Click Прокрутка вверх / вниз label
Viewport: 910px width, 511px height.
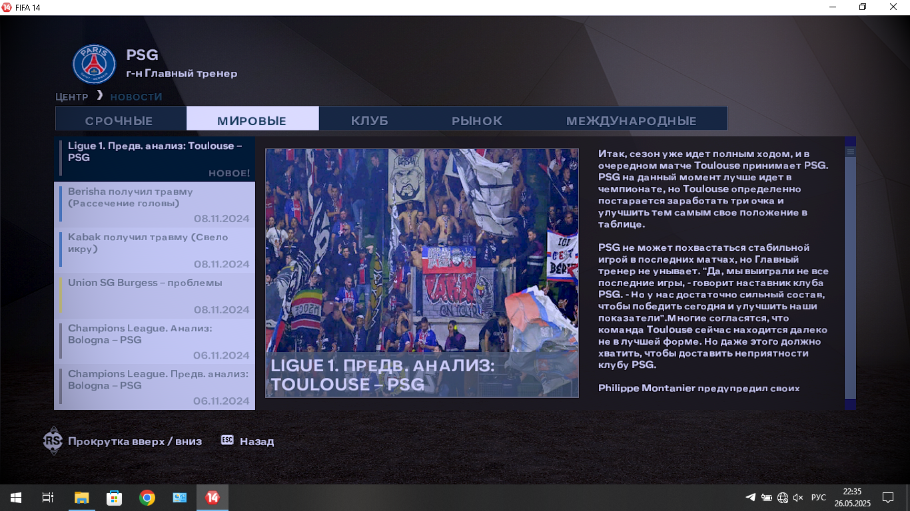pos(135,441)
